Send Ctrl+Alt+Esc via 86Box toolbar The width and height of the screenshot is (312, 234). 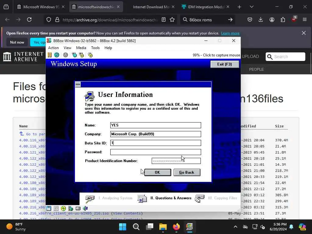81,55
